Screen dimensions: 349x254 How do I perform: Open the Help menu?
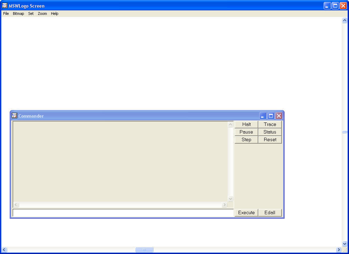click(x=54, y=13)
